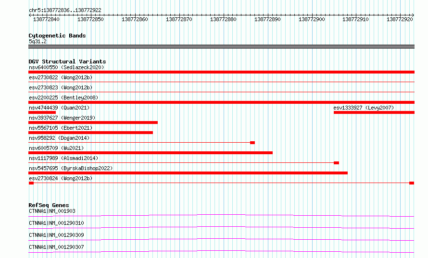Open variant esv2730823 (Wong2012b) label
Screen dimensions: 428x258
(x=61, y=87)
